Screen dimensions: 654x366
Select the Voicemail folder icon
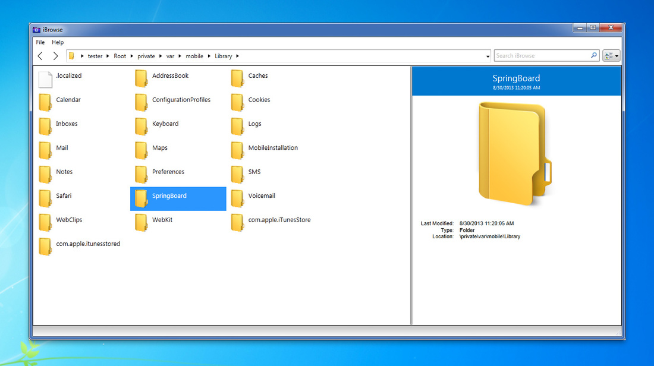(x=238, y=199)
